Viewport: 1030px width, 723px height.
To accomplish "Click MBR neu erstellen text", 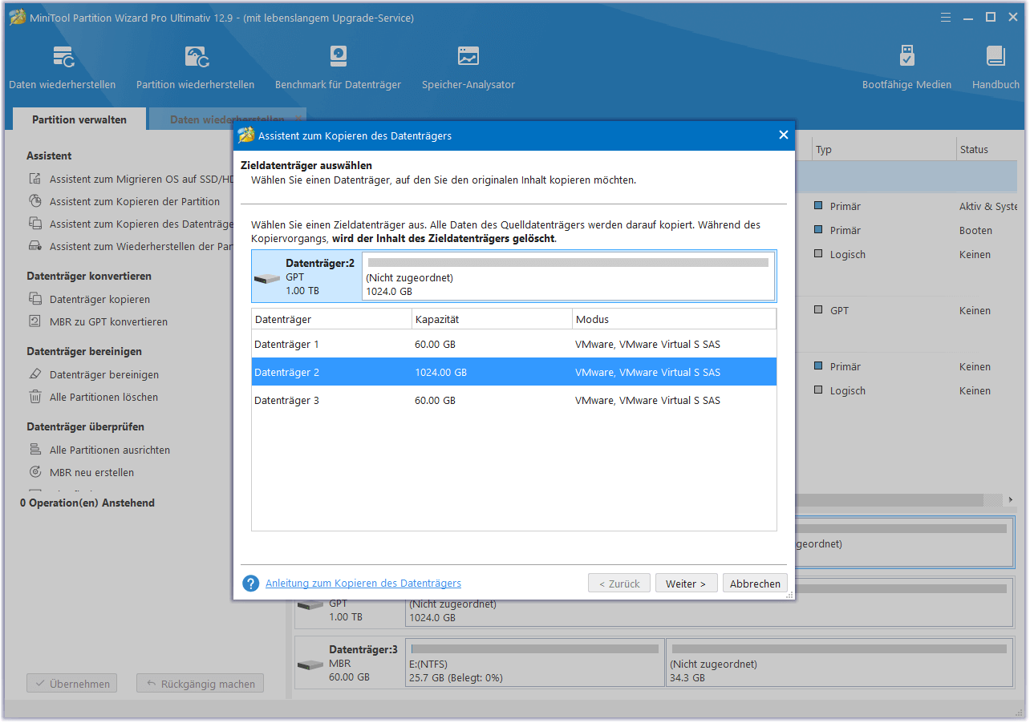I will pos(91,472).
